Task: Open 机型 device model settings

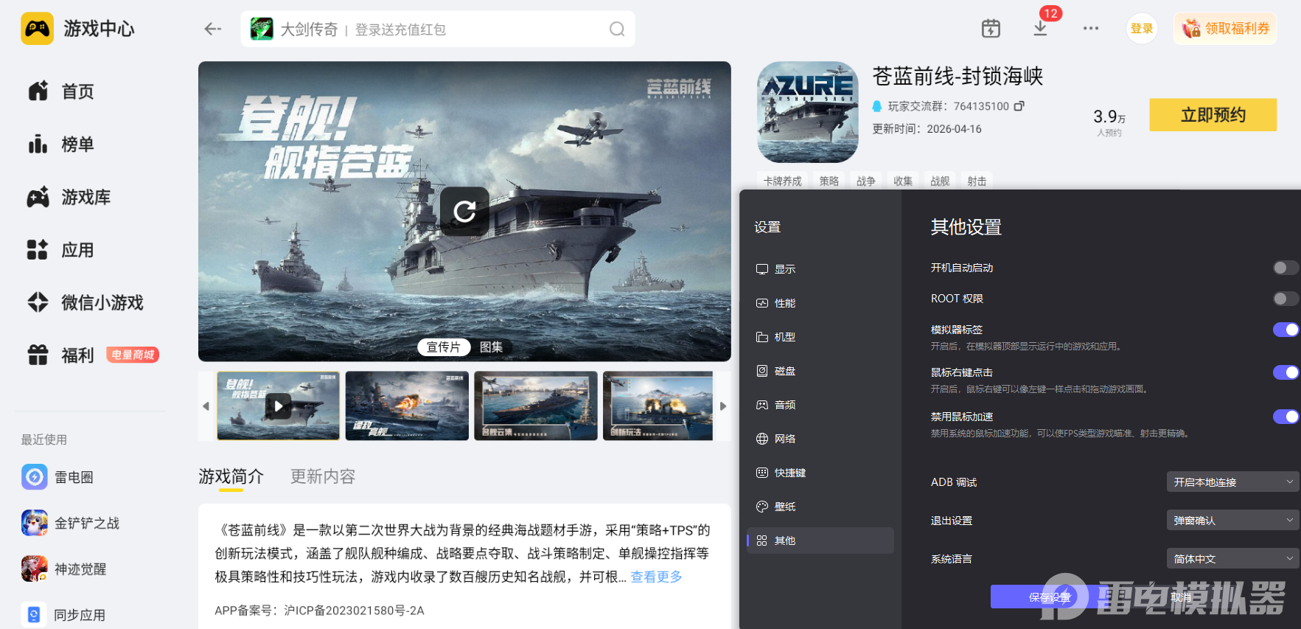Action: click(x=820, y=337)
